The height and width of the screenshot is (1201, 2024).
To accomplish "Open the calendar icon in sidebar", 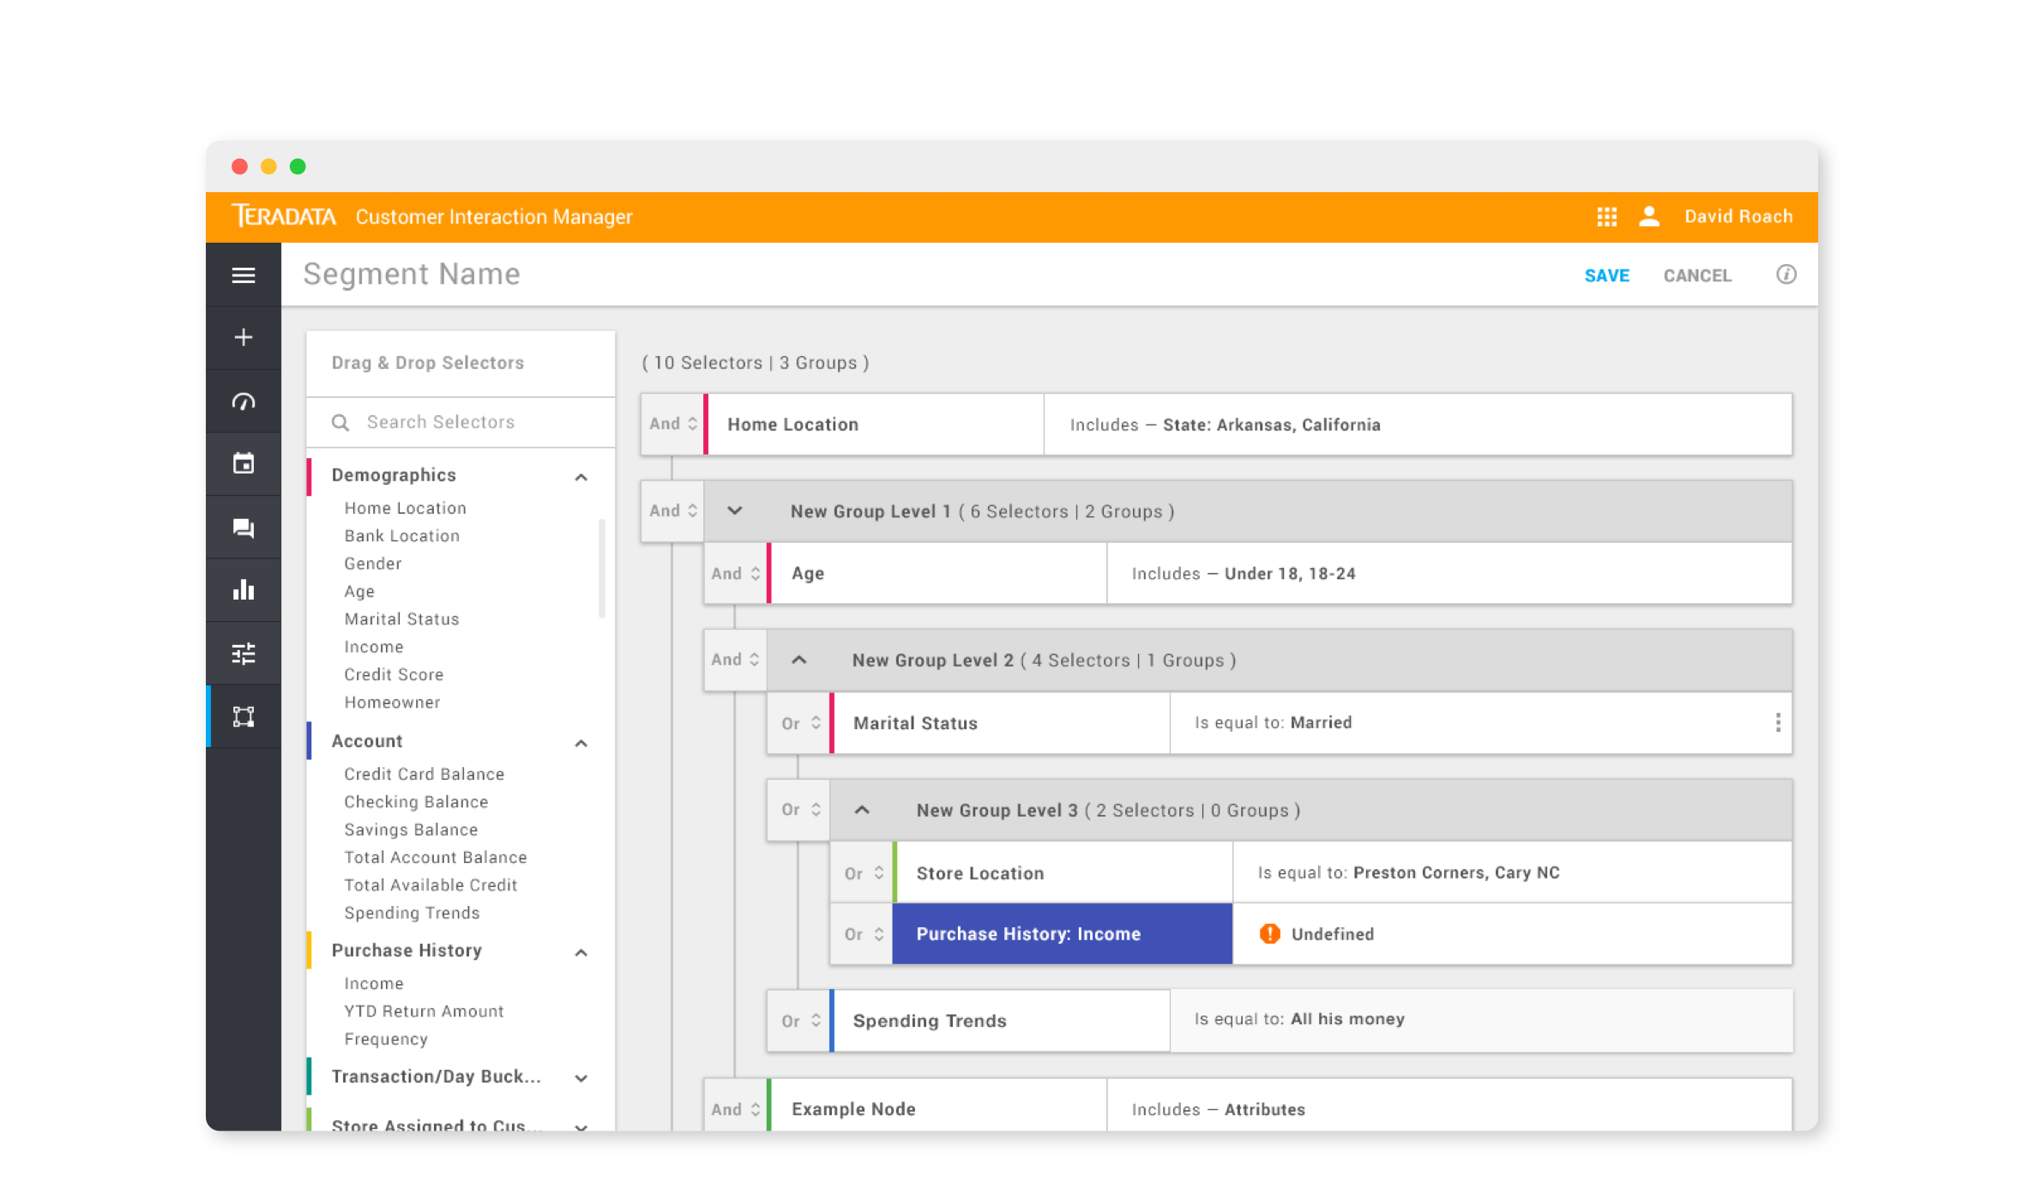I will (244, 463).
